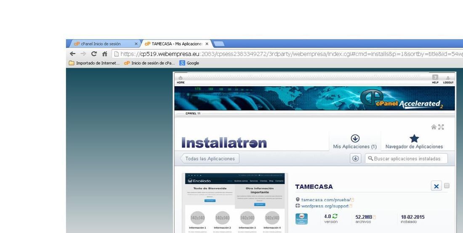Viewport: 463px width, 233px height.
Task: Tick the TAMECASA selection checkbox
Action: pos(447,186)
